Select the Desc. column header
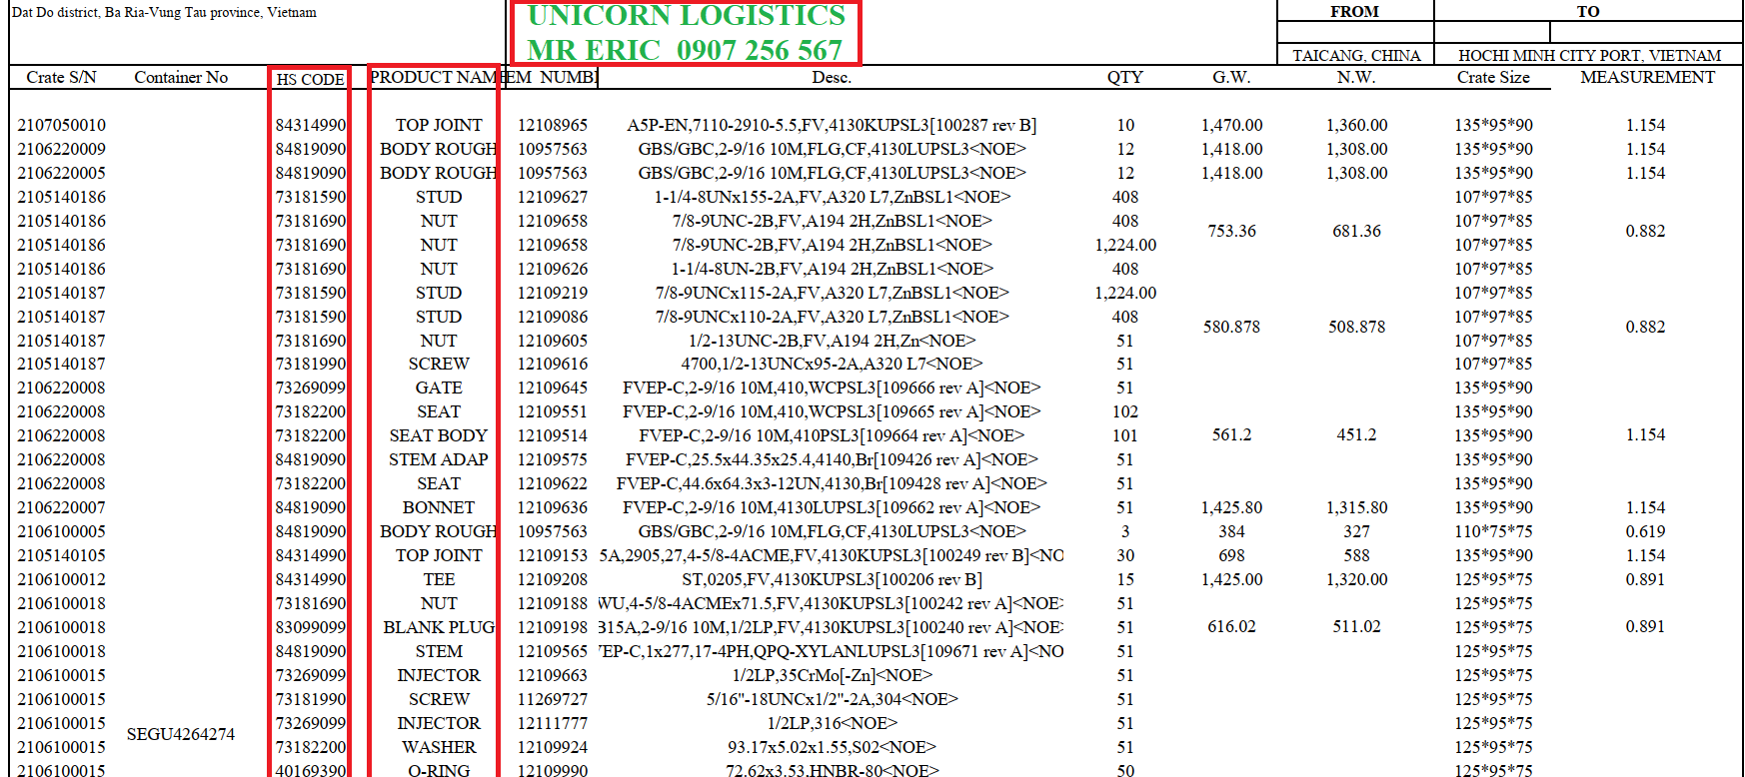Screen dimensions: 1745x777 832,78
